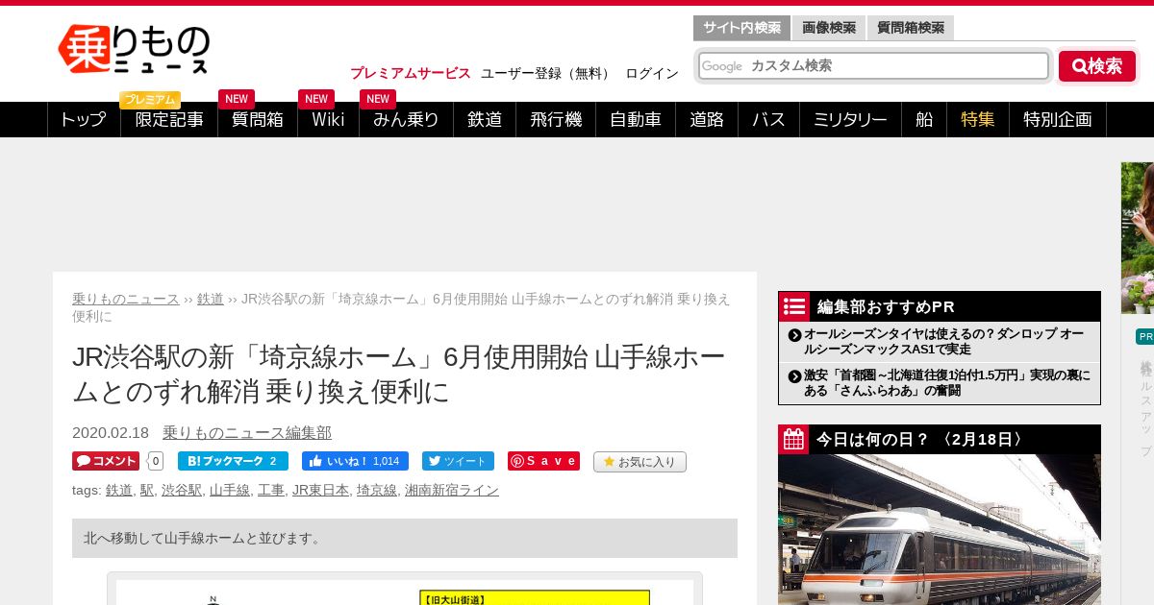Screen dimensions: 1154x605
Task: Open the ログイン link
Action: point(651,73)
